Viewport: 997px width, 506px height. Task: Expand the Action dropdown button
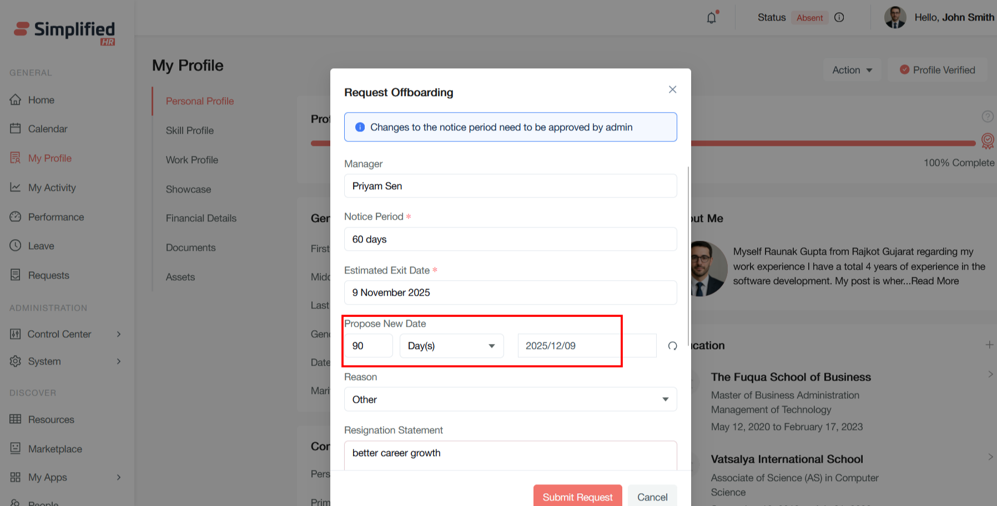tap(852, 70)
